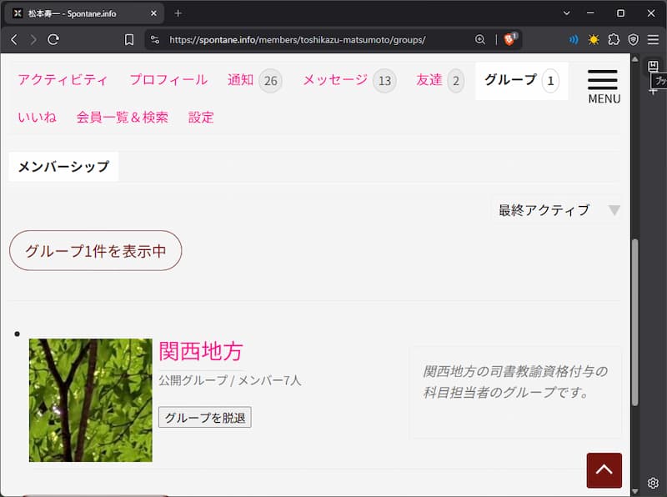This screenshot has height=497, width=667.
Task: Click the グループ1件を表示中 pill
Action: [96, 251]
